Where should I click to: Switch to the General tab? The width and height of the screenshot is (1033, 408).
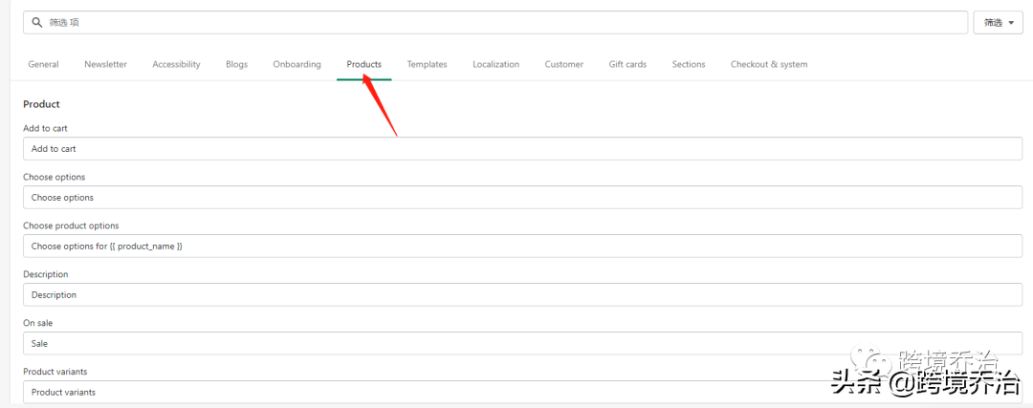click(x=43, y=64)
